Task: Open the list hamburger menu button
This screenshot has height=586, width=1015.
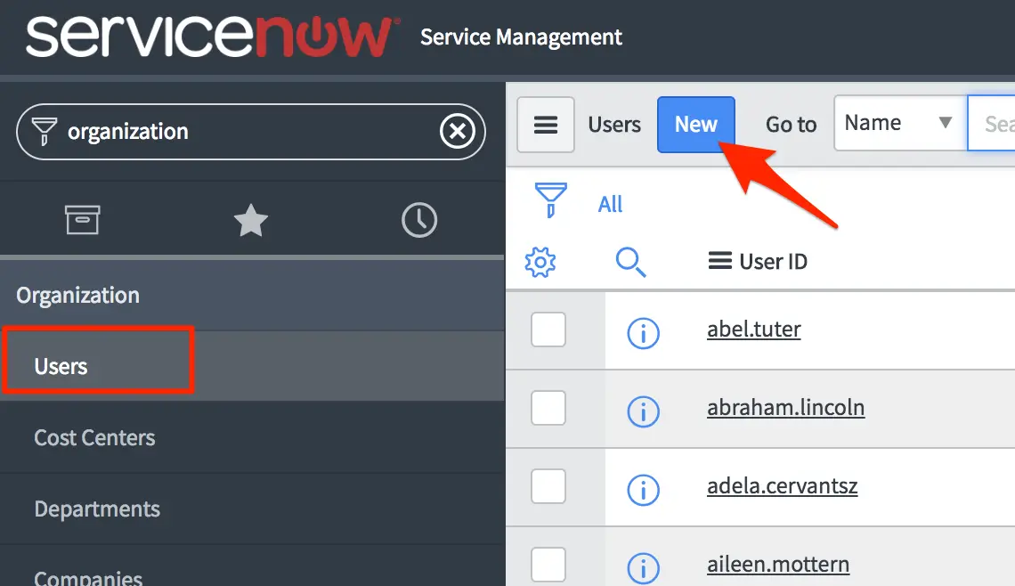Action: [546, 125]
